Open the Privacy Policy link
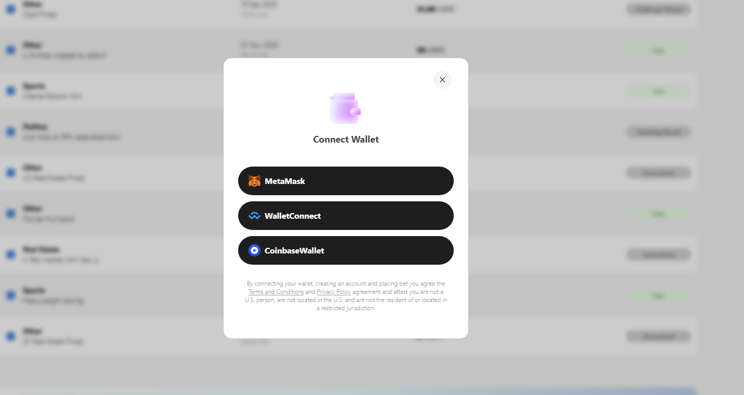This screenshot has height=395, width=744. click(x=334, y=292)
